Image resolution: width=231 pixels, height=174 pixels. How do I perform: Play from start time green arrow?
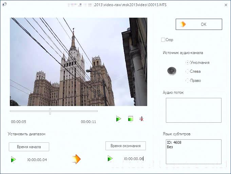click(x=14, y=159)
